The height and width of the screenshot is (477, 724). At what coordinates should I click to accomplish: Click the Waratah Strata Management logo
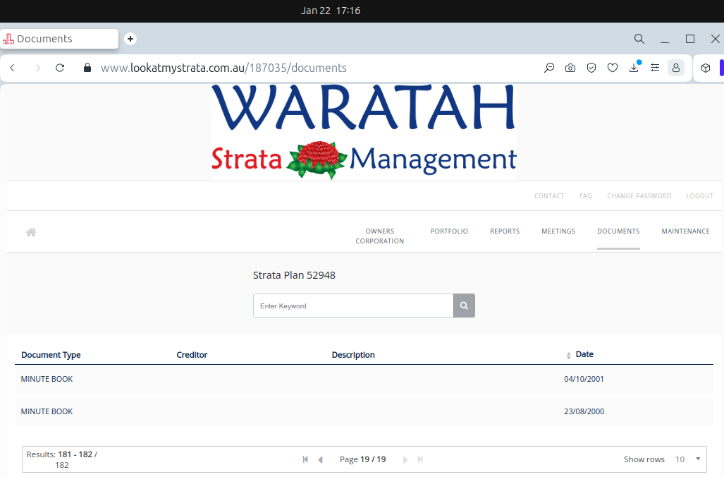tap(364, 132)
